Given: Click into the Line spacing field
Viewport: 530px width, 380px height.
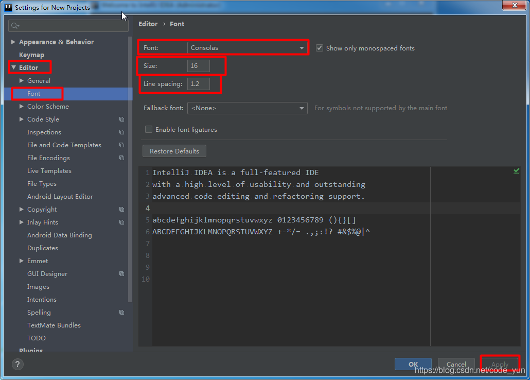Looking at the screenshot, I should 199,83.
